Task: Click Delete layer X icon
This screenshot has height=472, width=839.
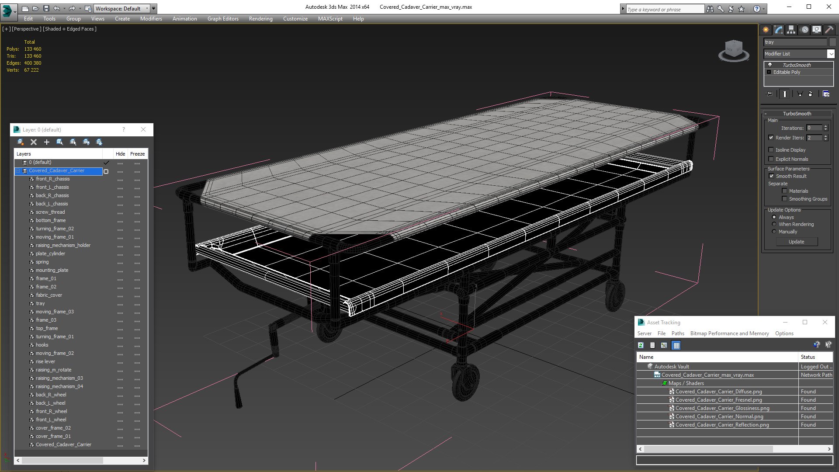Action: pyautogui.click(x=33, y=142)
